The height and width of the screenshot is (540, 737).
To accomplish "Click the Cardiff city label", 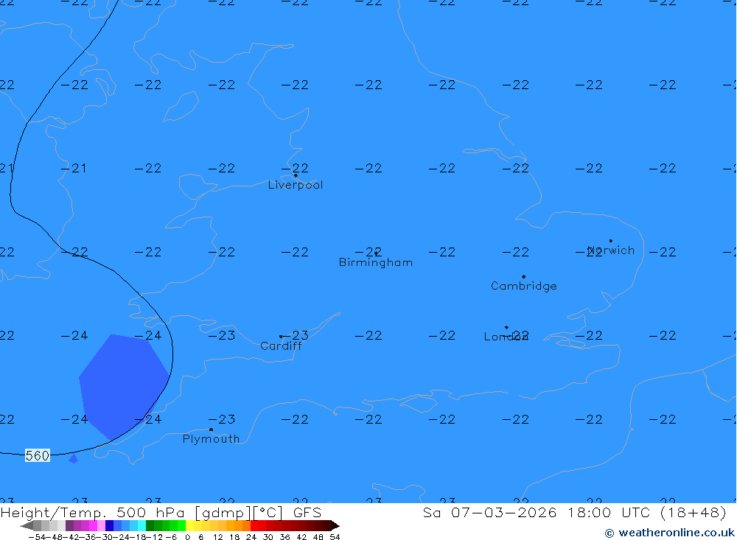I will [x=281, y=346].
